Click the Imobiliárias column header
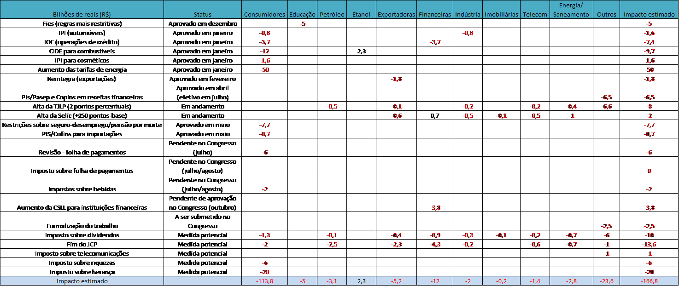Viewport: 679px width, 286px height. 501,14
